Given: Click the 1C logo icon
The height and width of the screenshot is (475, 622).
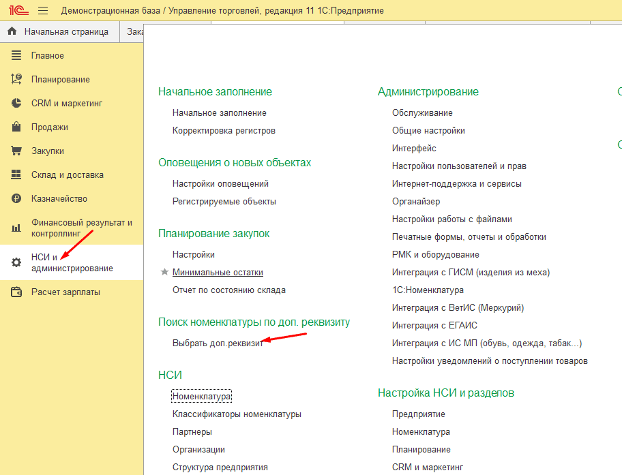Looking at the screenshot, I should [x=18, y=11].
